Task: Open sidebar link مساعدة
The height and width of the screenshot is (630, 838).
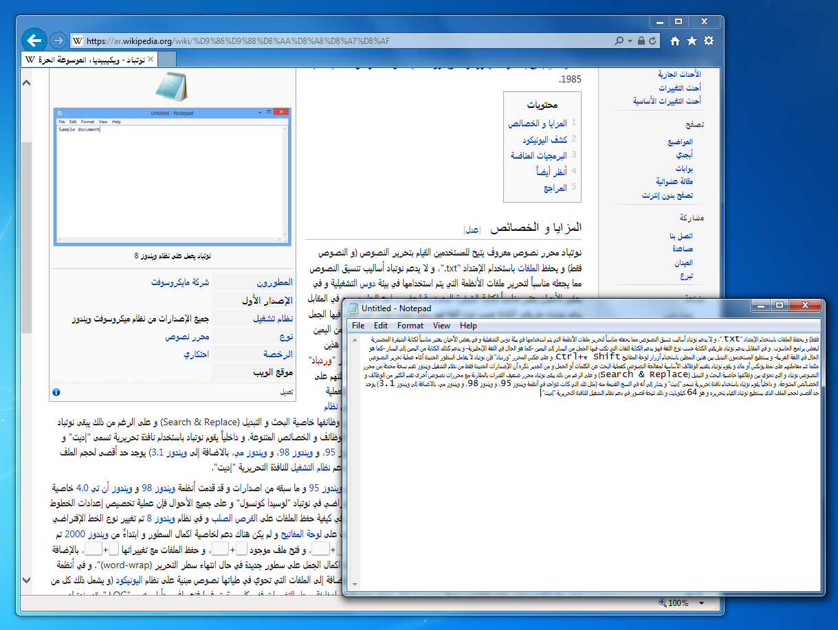Action: (x=683, y=249)
